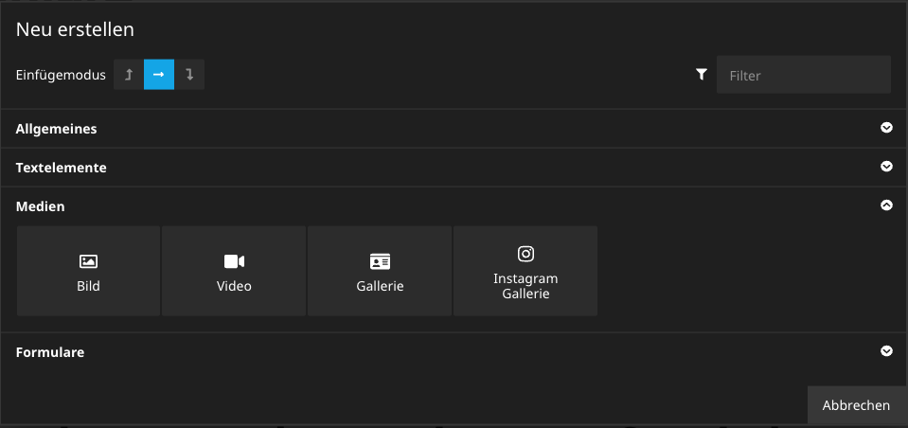Image resolution: width=908 pixels, height=428 pixels.
Task: Select the insert-into mode arrow
Action: pos(159,75)
